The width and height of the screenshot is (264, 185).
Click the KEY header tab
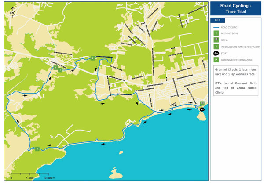point(217,20)
